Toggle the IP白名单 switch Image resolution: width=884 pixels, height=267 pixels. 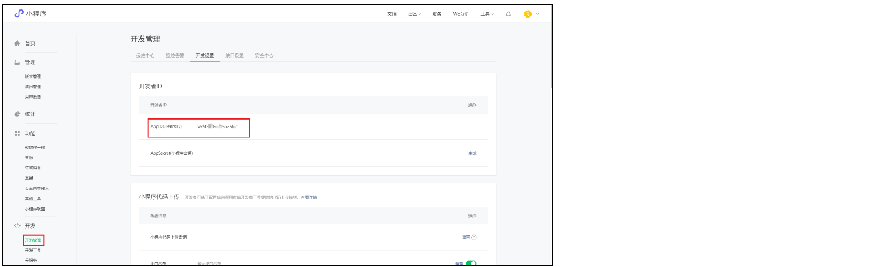tap(471, 263)
